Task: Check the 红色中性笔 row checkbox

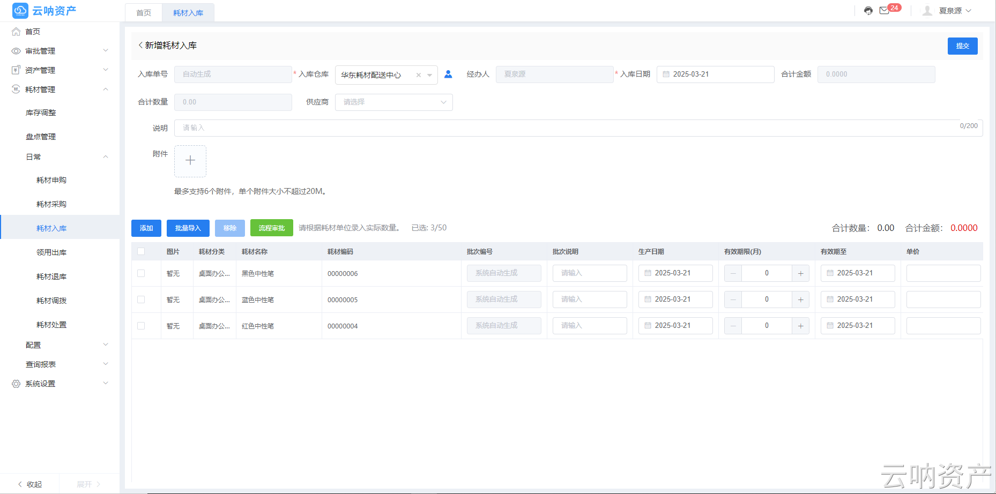Action: tap(141, 326)
